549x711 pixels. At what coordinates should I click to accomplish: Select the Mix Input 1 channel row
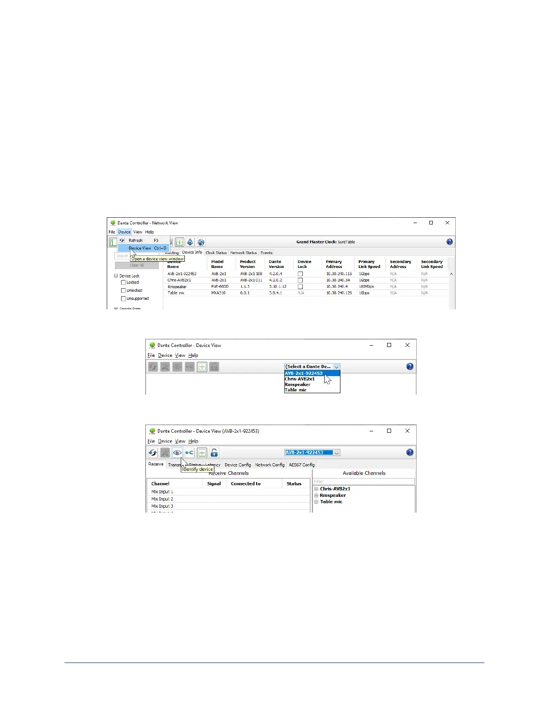click(x=228, y=492)
